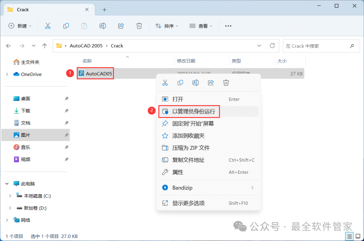
Task: Click the Crack breadcrumb segment
Action: pyautogui.click(x=117, y=46)
